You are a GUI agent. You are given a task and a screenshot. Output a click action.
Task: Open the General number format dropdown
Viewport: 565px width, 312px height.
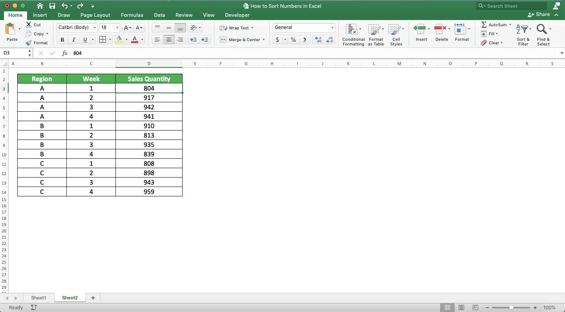332,27
